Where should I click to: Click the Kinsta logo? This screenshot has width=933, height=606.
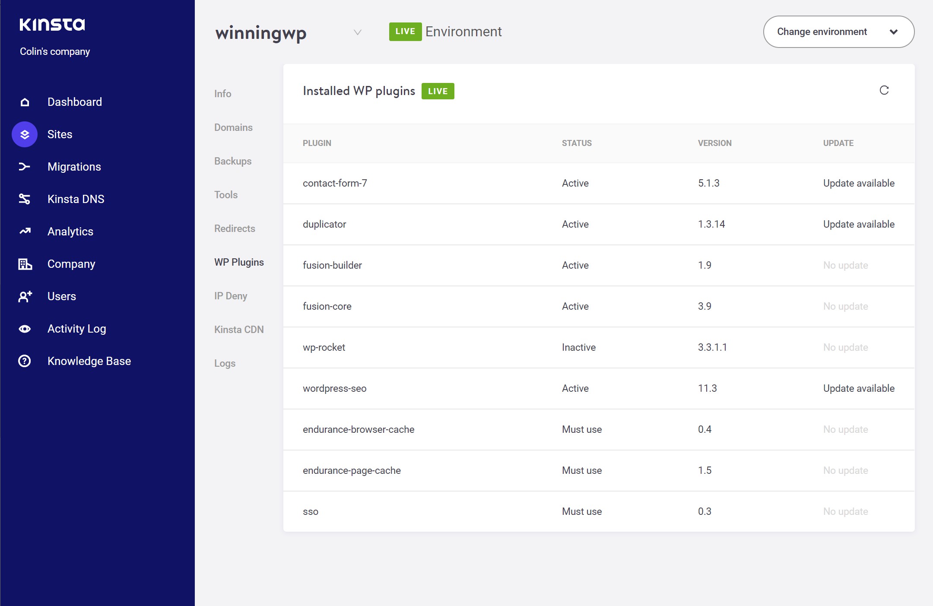click(52, 24)
